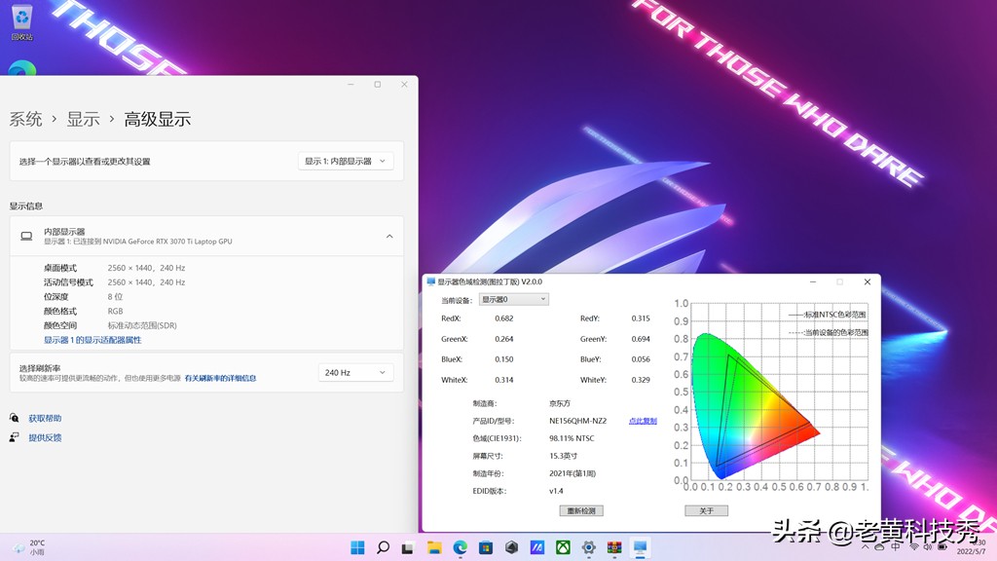Go to 显示 in the breadcrumb
The width and height of the screenshot is (997, 561).
pyautogui.click(x=83, y=119)
